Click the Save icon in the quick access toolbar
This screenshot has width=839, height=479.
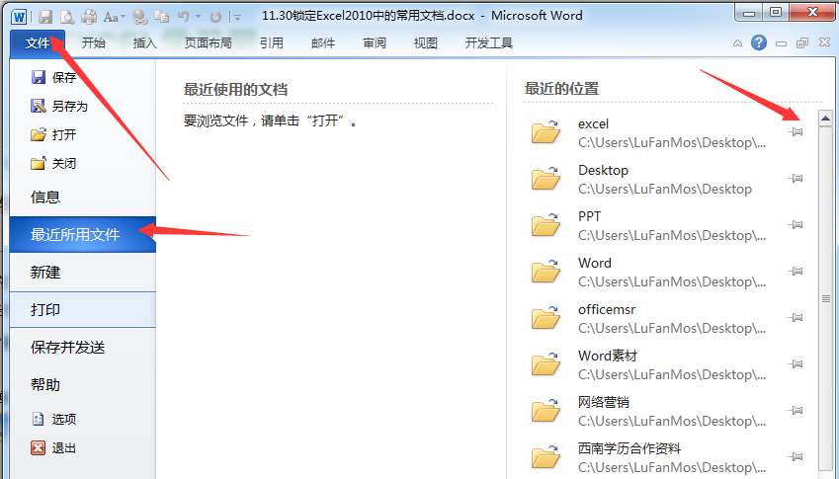[x=45, y=16]
